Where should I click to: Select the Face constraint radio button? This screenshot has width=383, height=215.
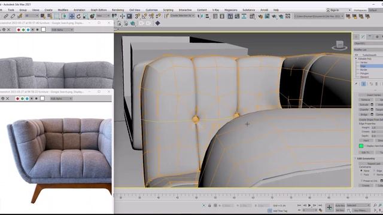point(361,174)
